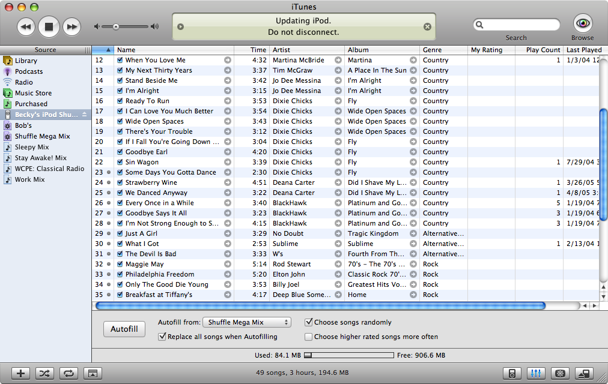Sort by the Time column header
The image size is (608, 384).
point(251,50)
